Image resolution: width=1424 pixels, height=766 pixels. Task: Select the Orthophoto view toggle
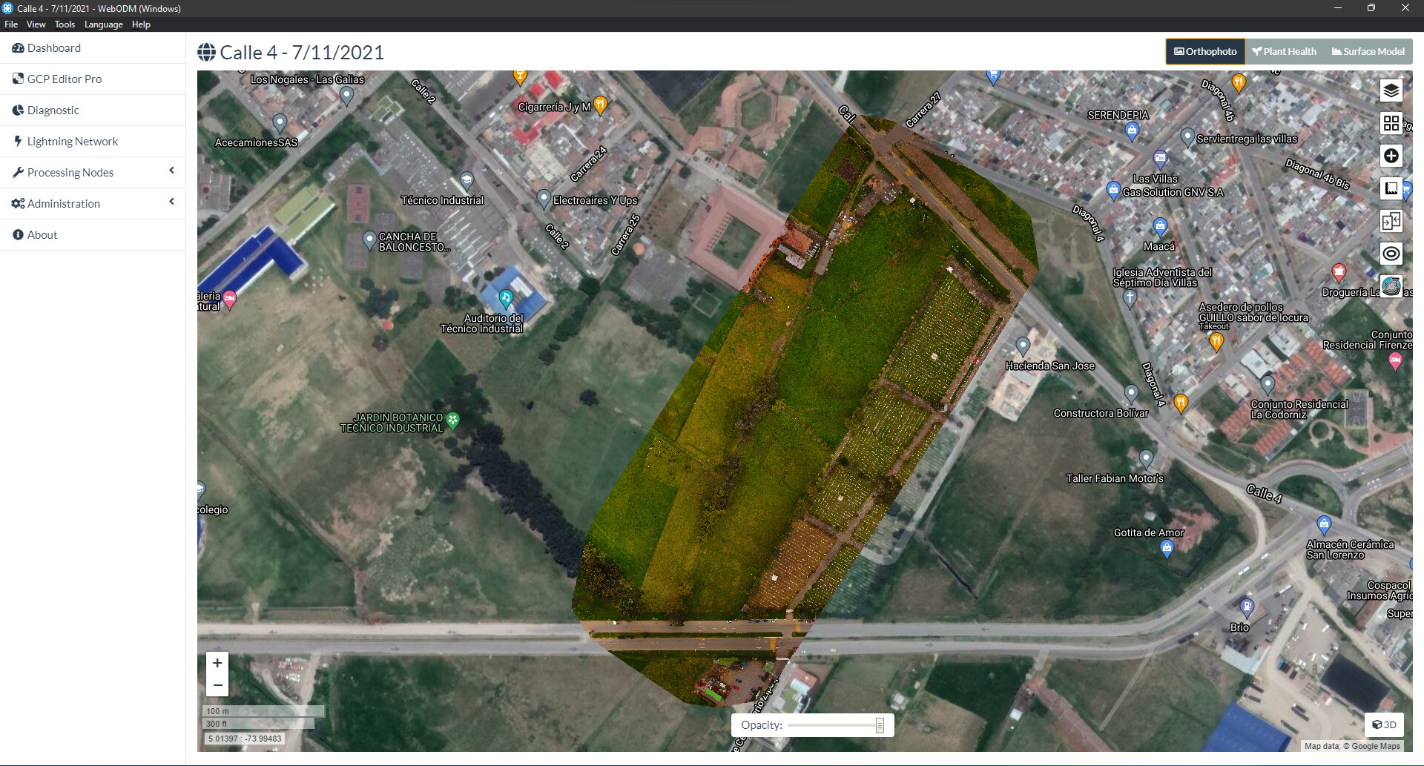pos(1205,51)
